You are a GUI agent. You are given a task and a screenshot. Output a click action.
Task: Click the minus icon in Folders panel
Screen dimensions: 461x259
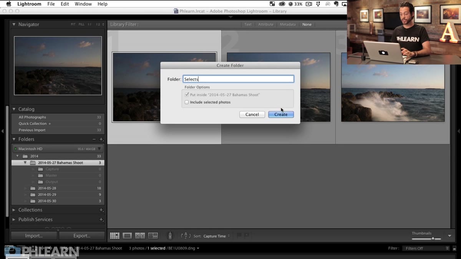94,139
